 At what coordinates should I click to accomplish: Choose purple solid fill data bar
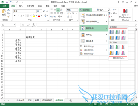coord(123,53)
